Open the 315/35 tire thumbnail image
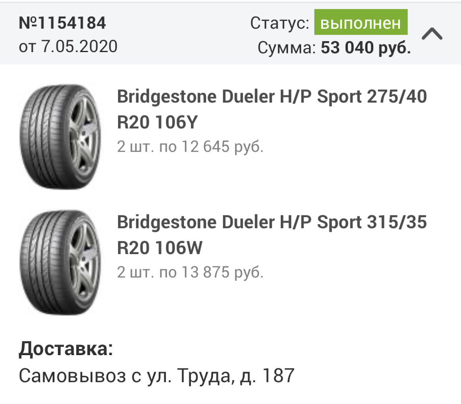 pos(60,262)
